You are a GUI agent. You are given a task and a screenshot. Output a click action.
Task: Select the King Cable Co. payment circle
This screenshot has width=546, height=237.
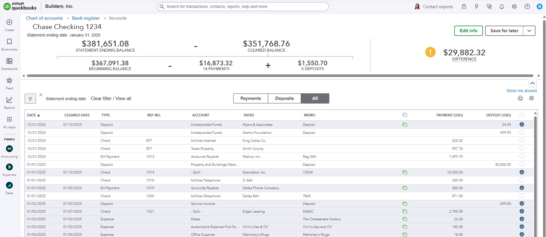(x=522, y=140)
